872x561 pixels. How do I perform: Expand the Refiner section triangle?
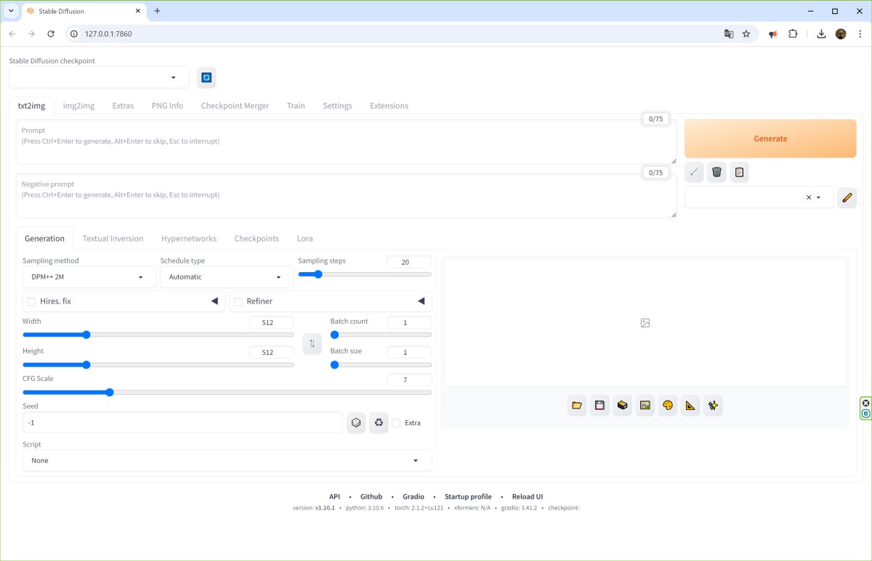pos(421,301)
